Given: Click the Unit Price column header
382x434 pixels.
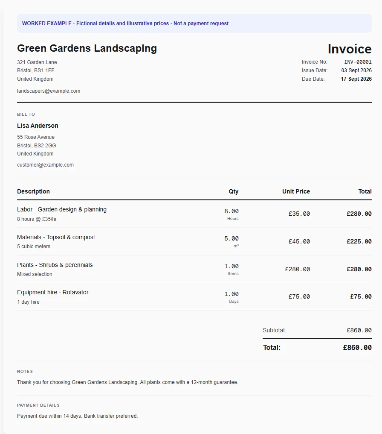Looking at the screenshot, I should [x=296, y=191].
